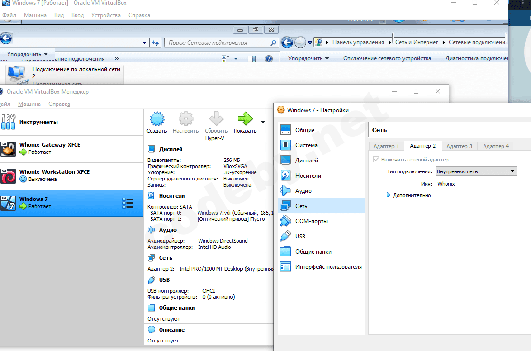Select Аудио category in settings sidebar
The width and height of the screenshot is (531, 351).
(x=303, y=191)
